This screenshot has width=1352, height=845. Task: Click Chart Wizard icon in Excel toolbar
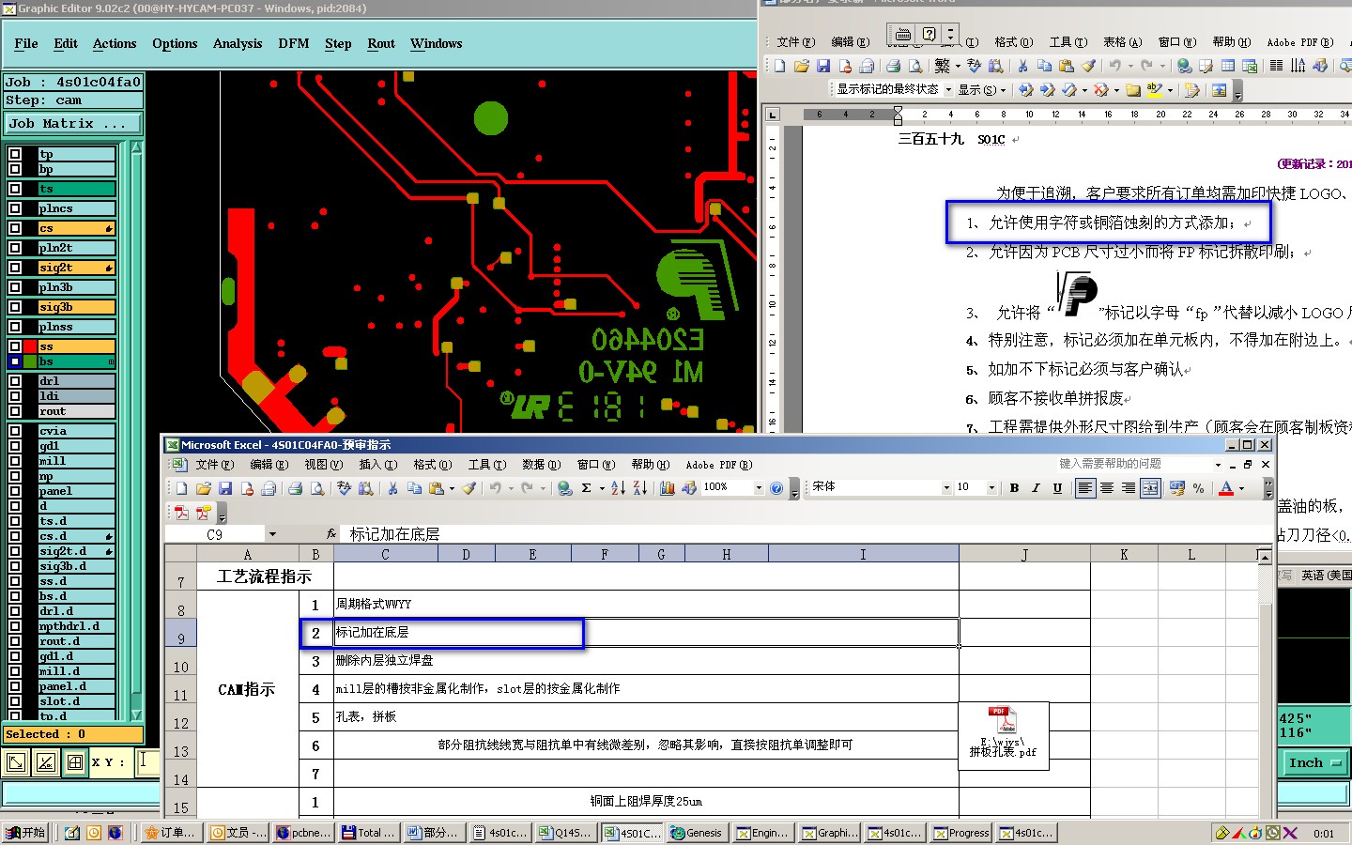click(668, 488)
